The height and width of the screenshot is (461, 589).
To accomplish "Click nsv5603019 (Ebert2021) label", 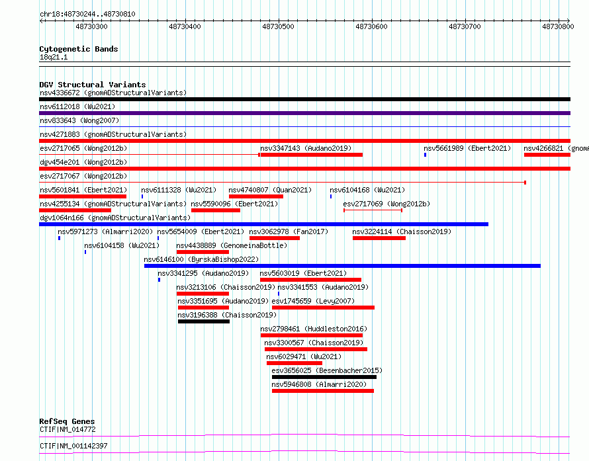I will click(x=303, y=273).
